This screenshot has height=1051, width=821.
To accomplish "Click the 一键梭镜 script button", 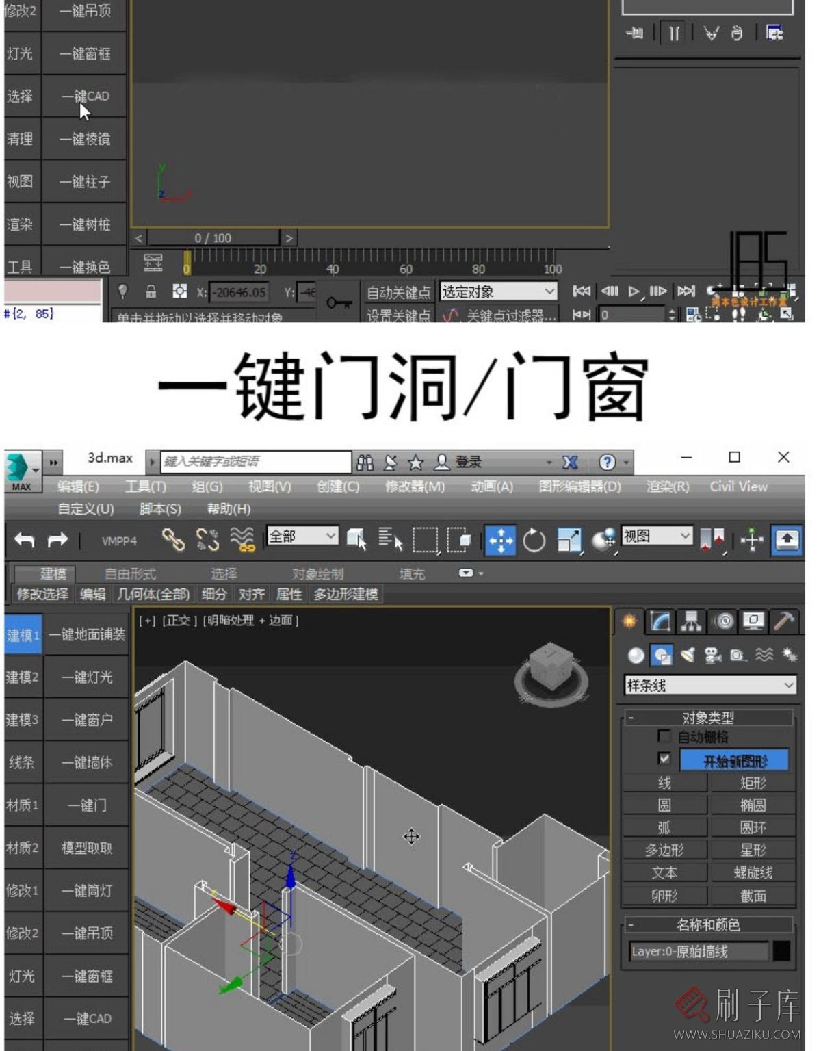I will [85, 139].
